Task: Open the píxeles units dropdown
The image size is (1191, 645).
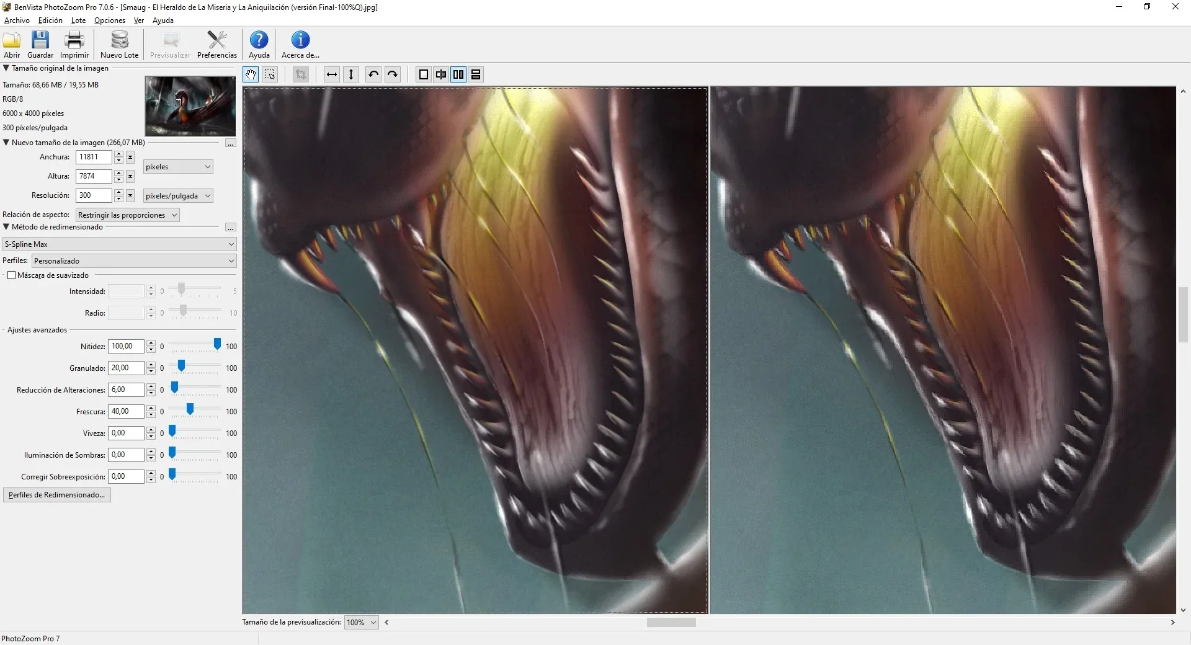Action: point(178,167)
